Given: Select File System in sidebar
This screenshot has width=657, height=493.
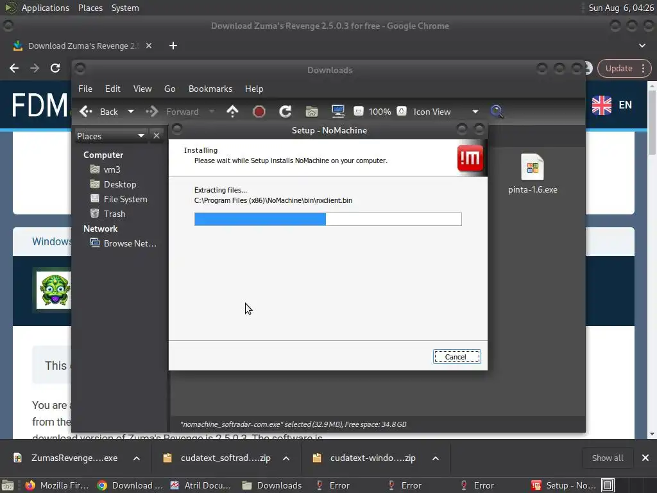Looking at the screenshot, I should (x=119, y=199).
